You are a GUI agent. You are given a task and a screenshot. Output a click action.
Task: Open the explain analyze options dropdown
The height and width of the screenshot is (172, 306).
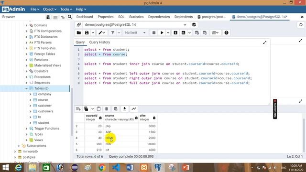click(x=189, y=33)
